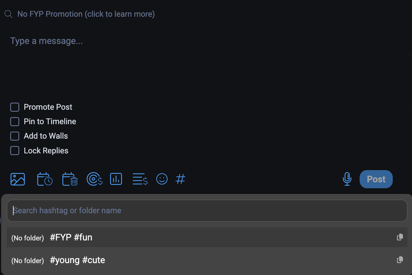This screenshot has height=275, width=412.
Task: Enable the Promote Post checkbox
Action: click(x=15, y=107)
